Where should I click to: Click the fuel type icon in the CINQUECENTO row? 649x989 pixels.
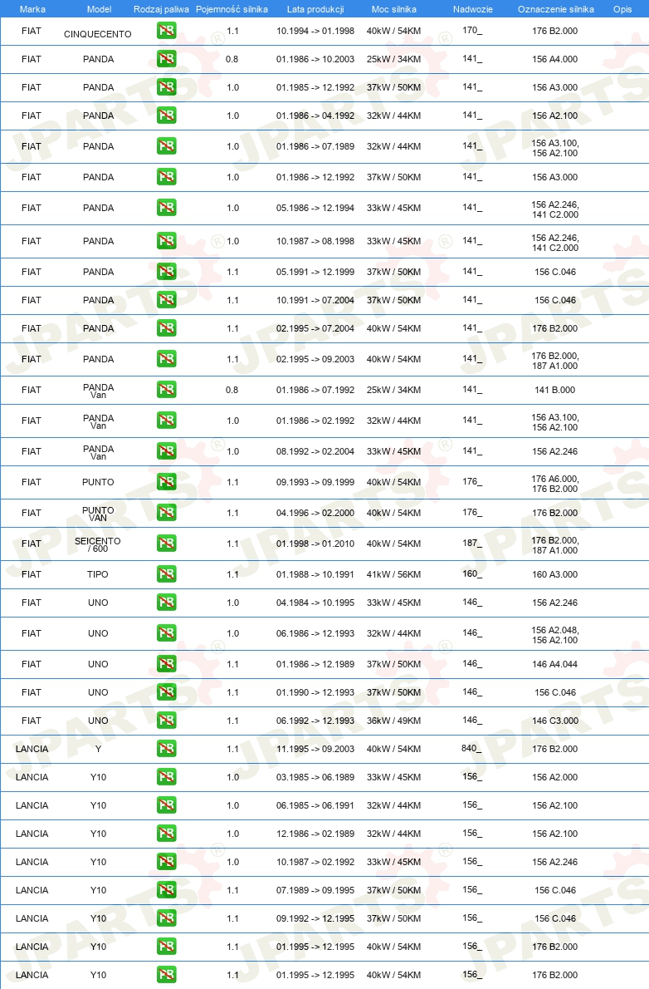click(166, 30)
